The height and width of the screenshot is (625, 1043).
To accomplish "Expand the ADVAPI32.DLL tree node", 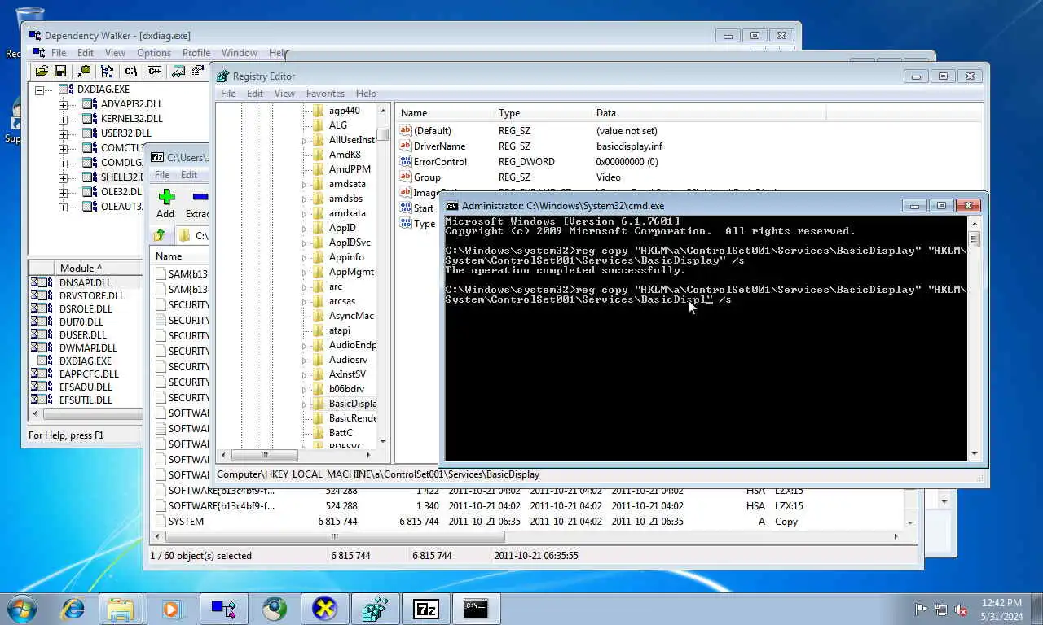I will [63, 104].
